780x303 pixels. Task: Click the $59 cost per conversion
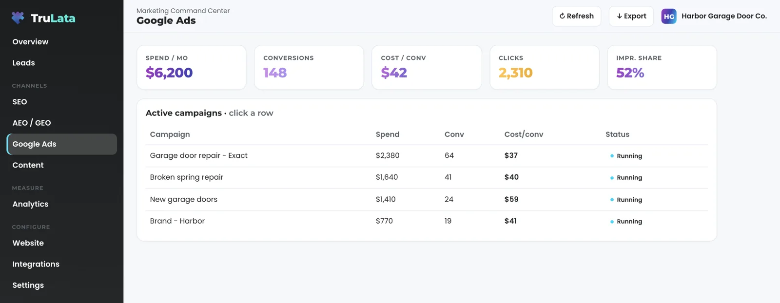[x=511, y=199]
